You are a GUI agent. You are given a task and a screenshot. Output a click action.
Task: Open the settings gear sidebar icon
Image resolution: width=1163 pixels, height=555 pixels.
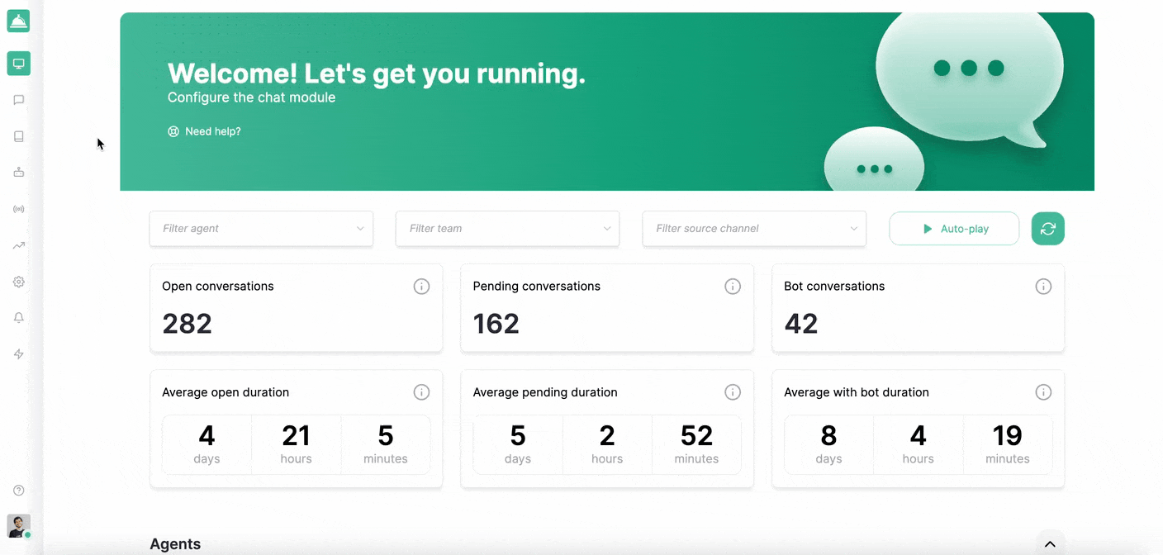pos(19,282)
